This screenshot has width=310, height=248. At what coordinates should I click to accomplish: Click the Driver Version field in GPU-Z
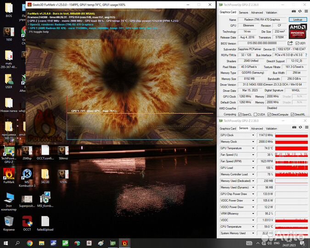pyautogui.click(x=272, y=85)
